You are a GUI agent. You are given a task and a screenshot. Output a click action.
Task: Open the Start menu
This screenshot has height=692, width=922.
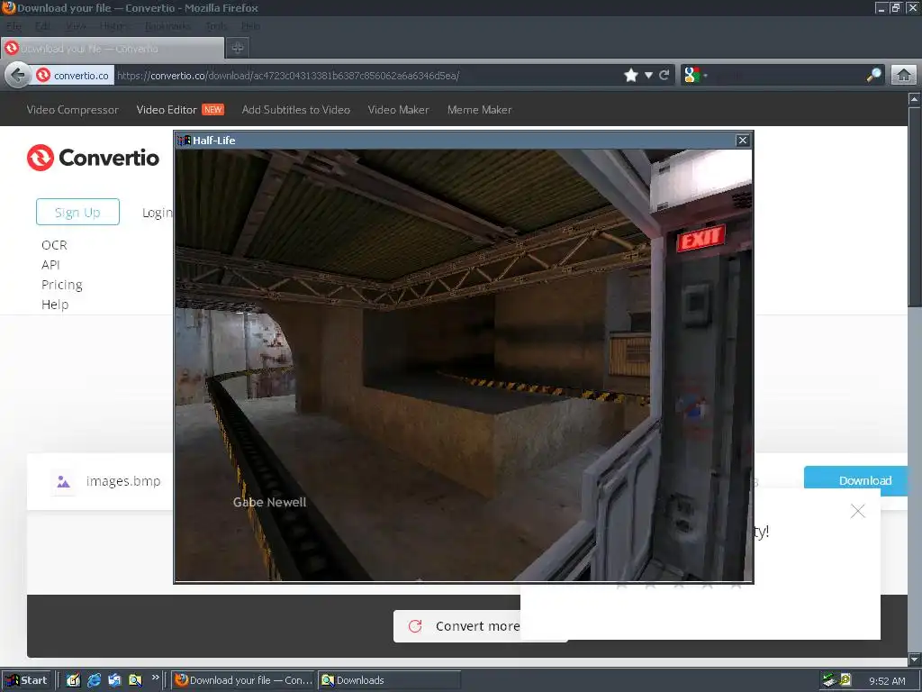26,680
